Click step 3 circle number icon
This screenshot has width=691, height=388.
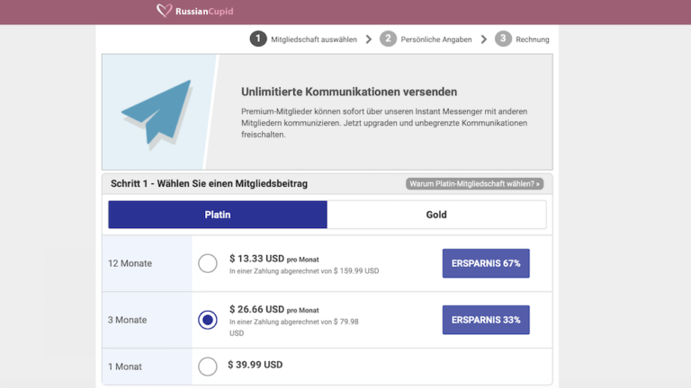click(x=503, y=39)
